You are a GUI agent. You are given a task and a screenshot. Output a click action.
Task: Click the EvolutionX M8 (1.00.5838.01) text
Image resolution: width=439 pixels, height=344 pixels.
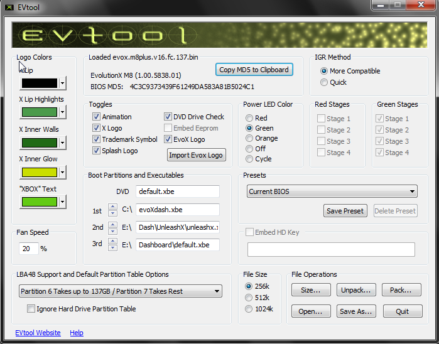[x=136, y=75]
